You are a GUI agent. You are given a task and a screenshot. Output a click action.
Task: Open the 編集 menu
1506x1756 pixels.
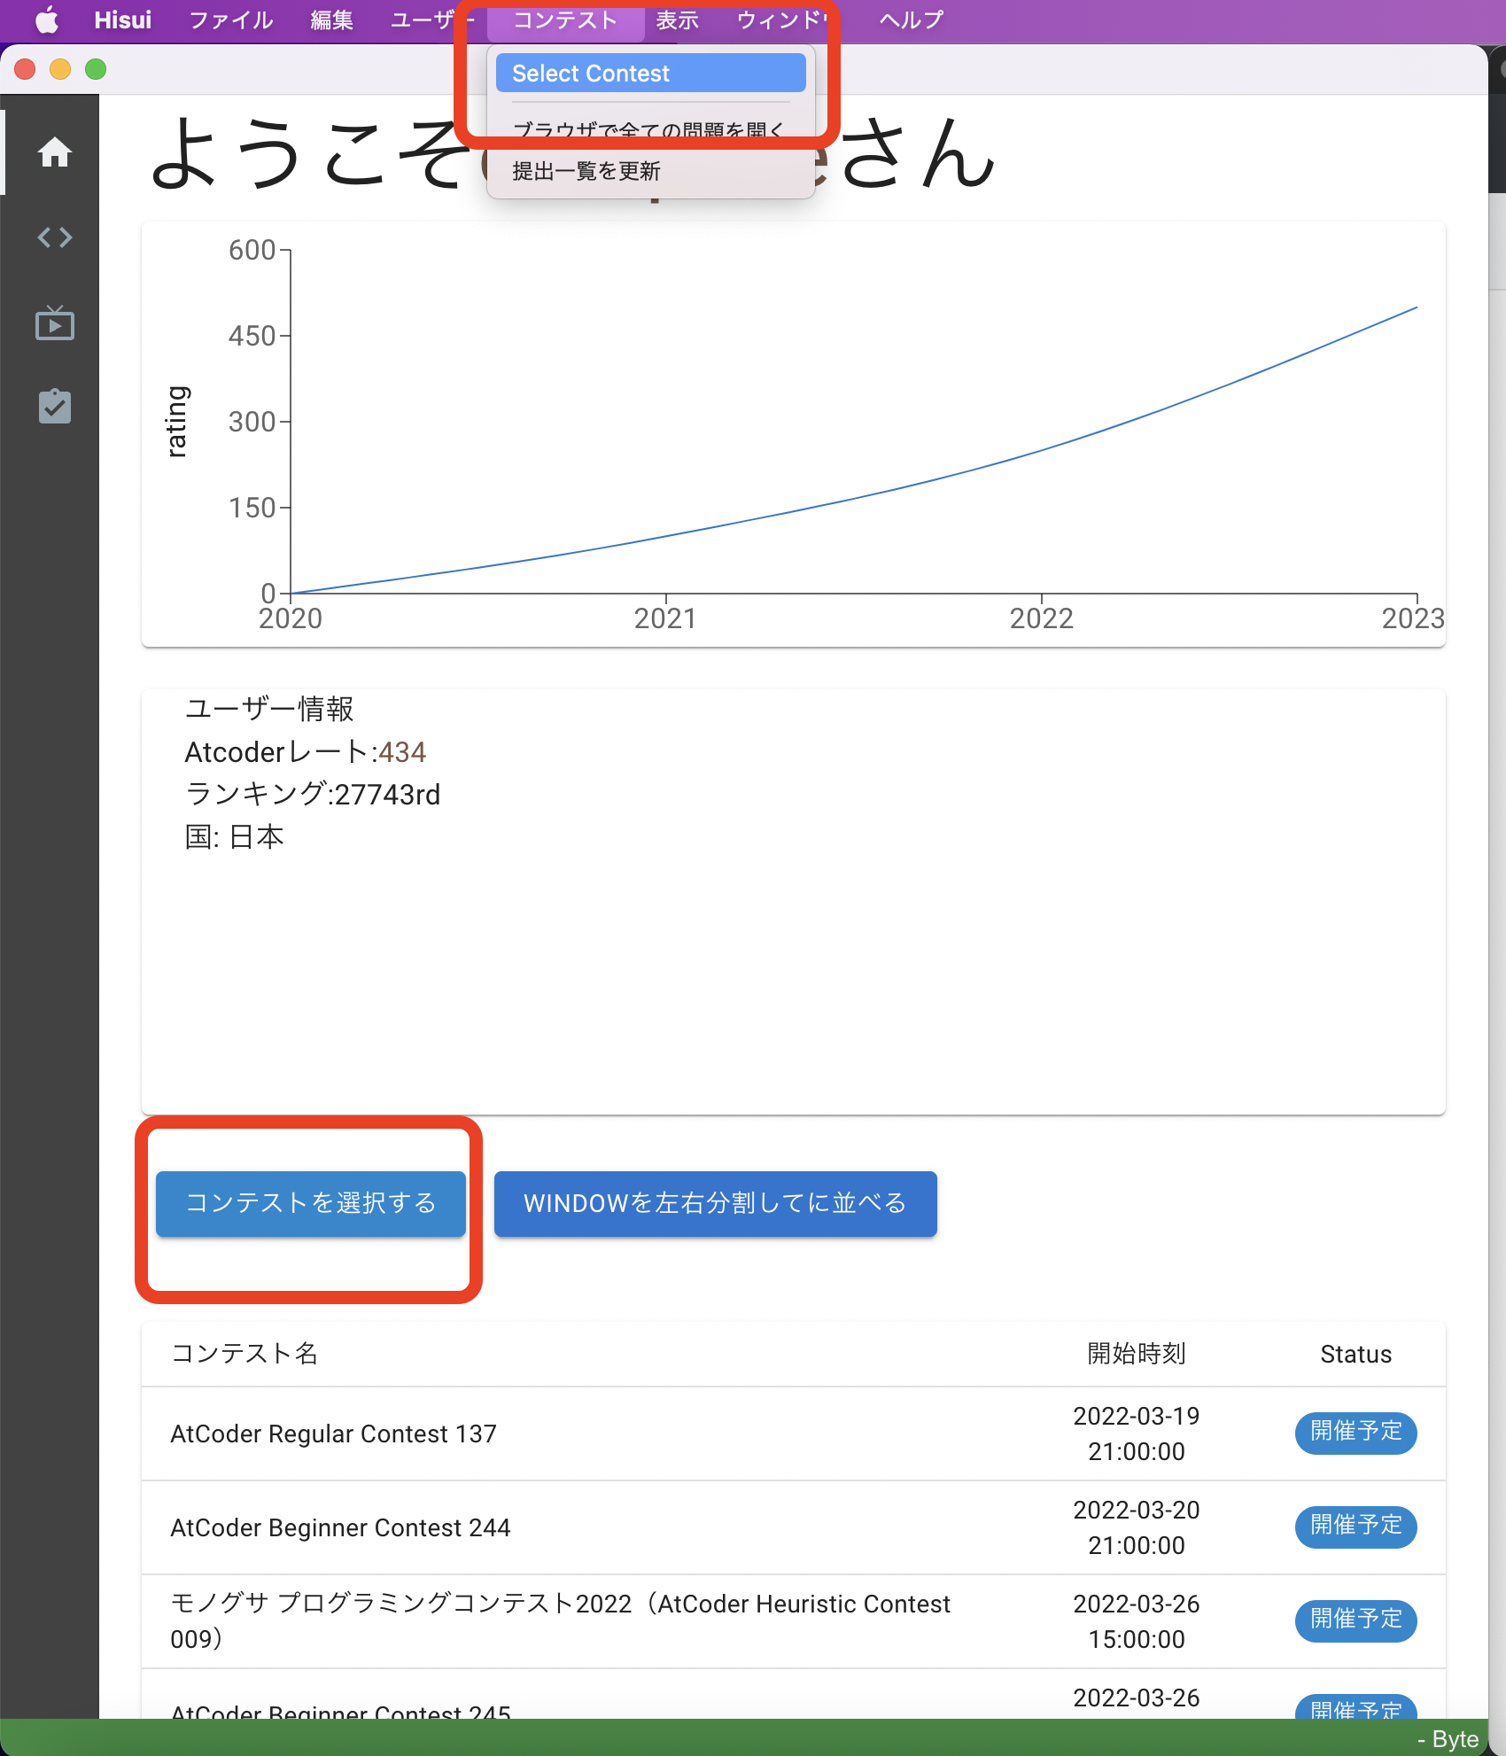tap(331, 19)
